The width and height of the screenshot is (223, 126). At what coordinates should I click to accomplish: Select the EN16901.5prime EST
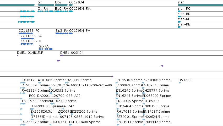[155, 85]
